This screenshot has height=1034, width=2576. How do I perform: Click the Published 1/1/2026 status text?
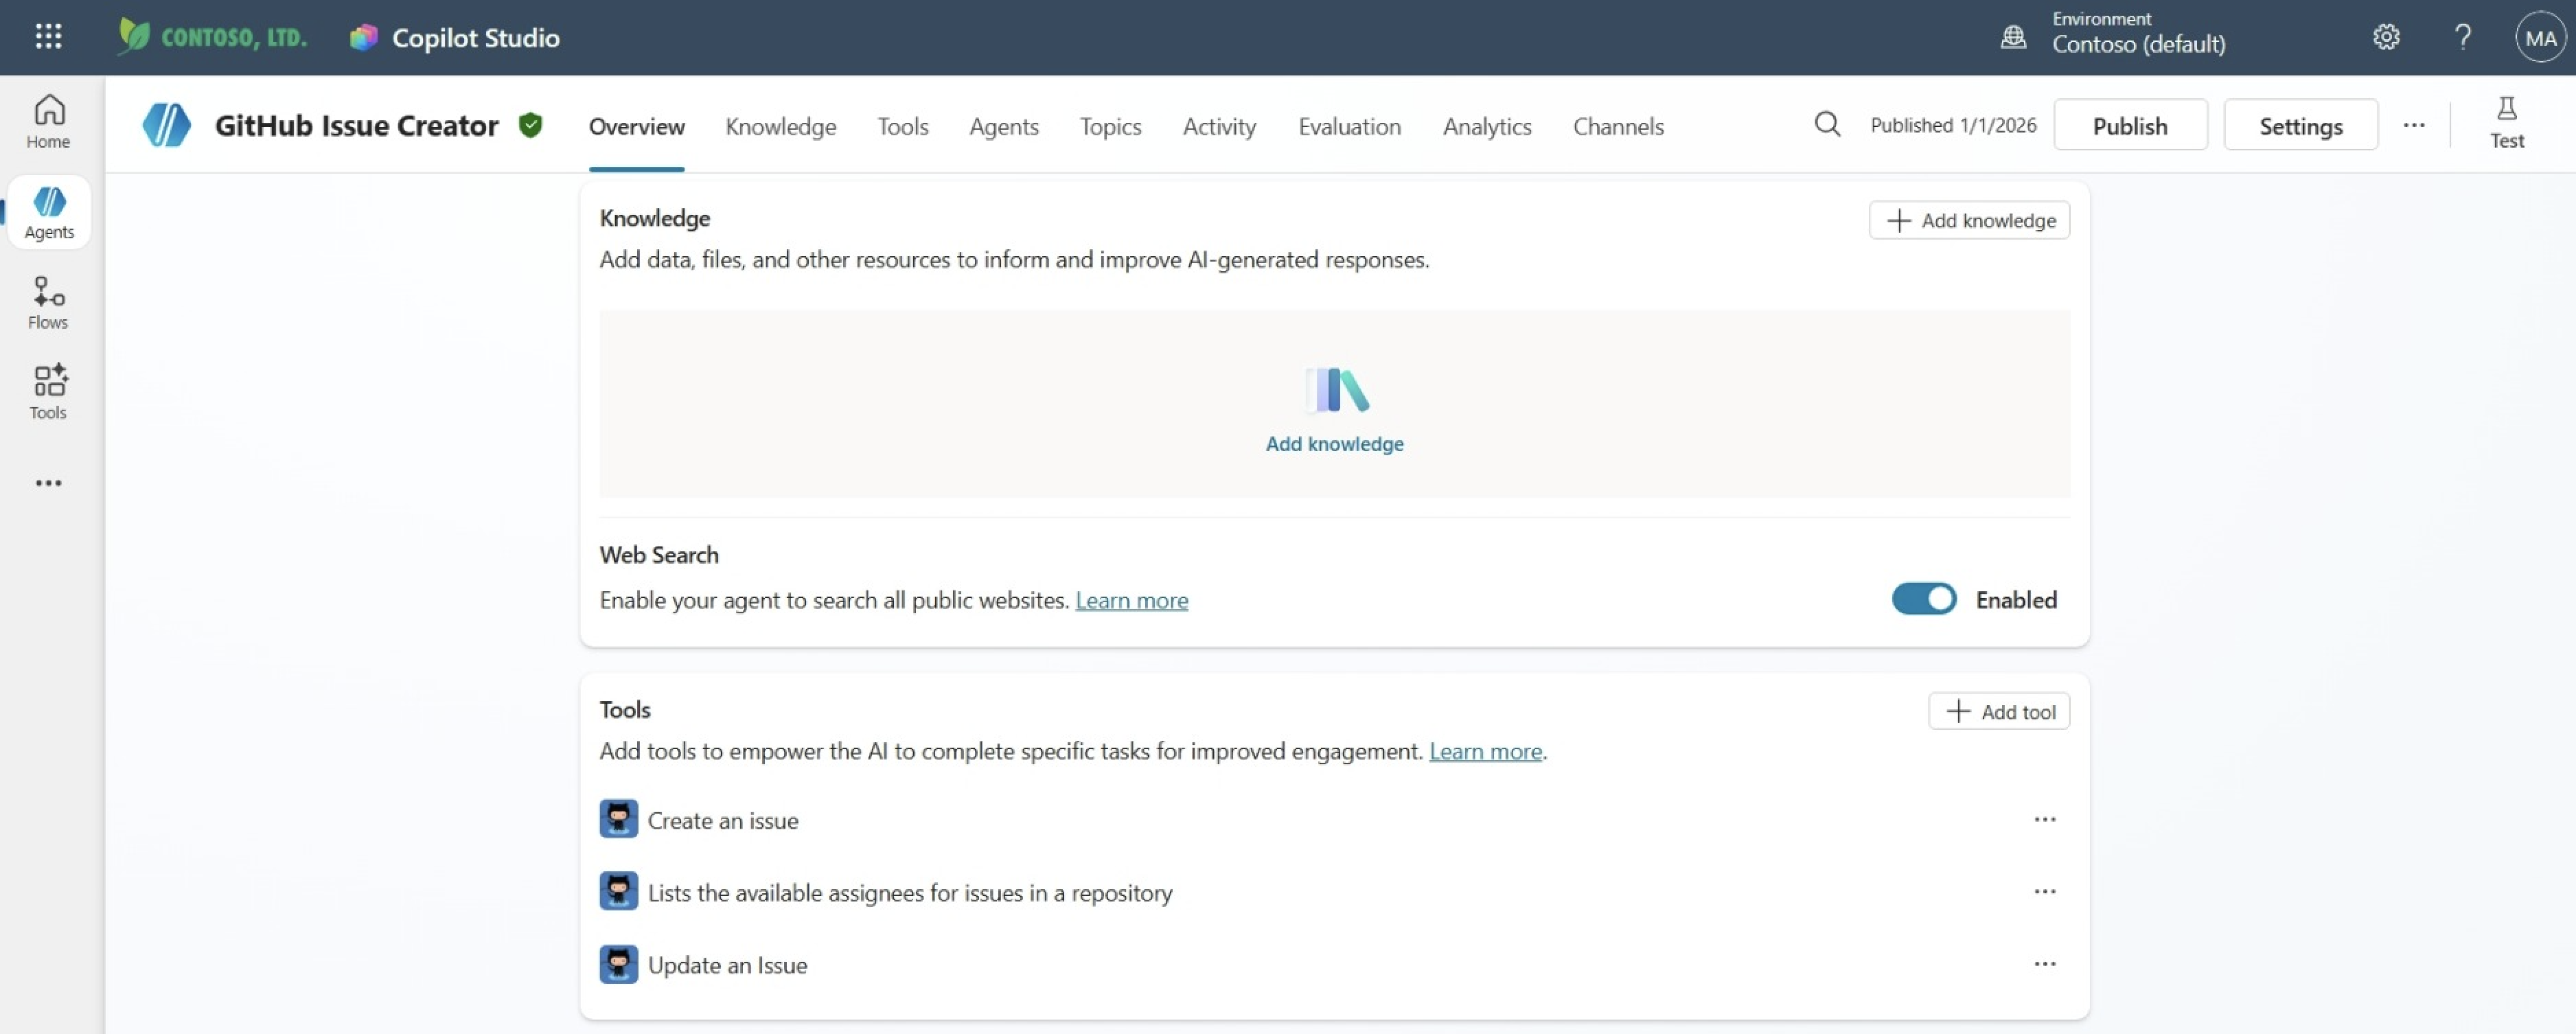coord(1952,125)
